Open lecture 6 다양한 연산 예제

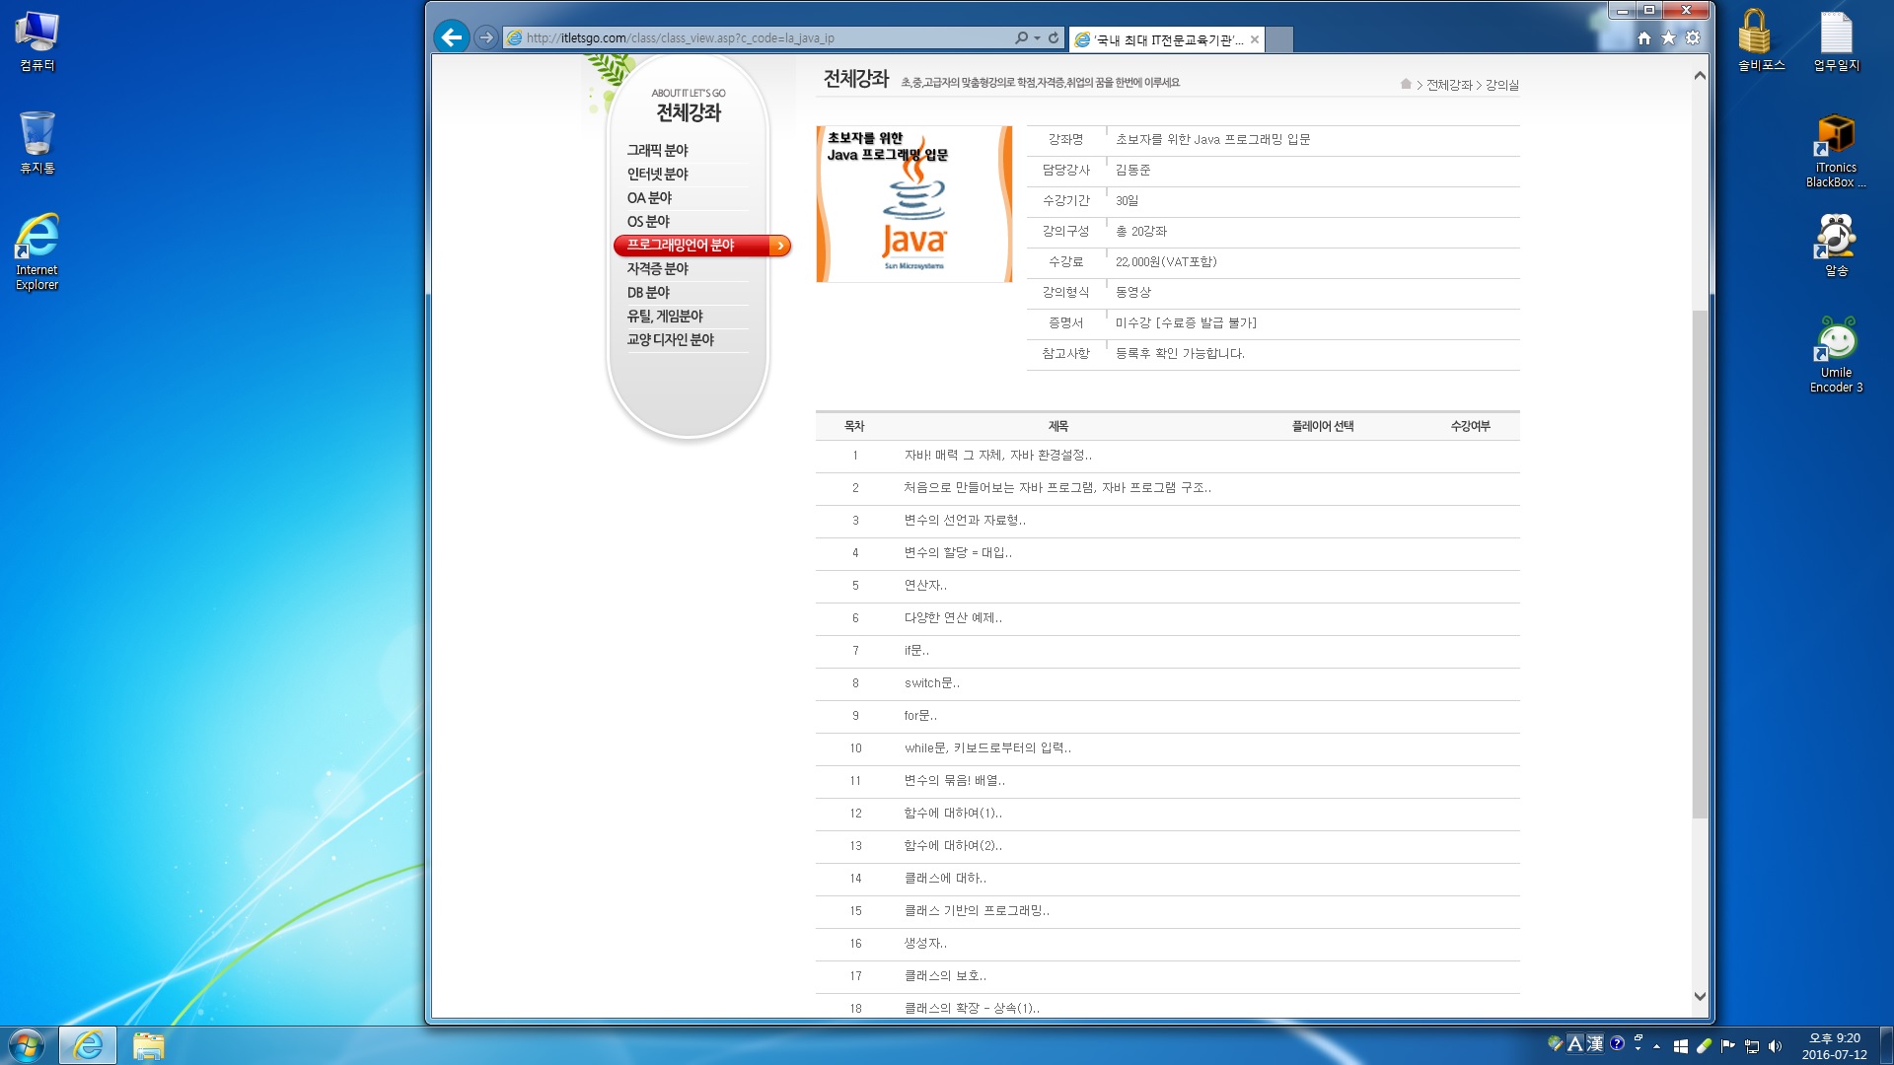click(953, 617)
